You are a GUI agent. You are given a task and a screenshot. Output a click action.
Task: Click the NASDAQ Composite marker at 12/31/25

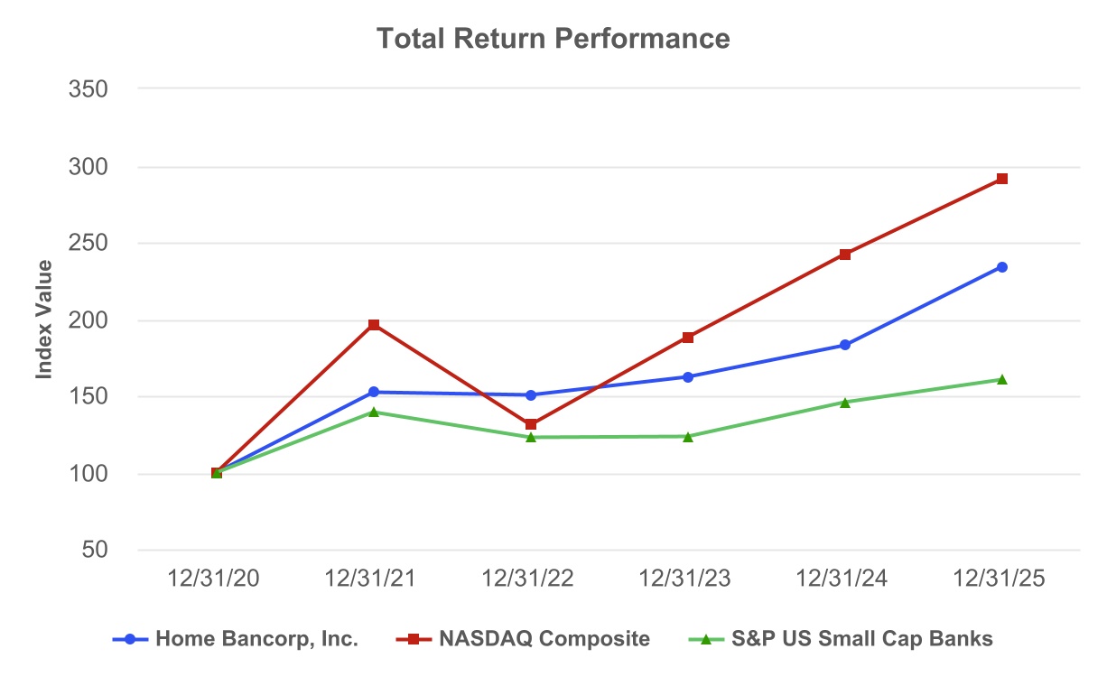pyautogui.click(x=1001, y=179)
